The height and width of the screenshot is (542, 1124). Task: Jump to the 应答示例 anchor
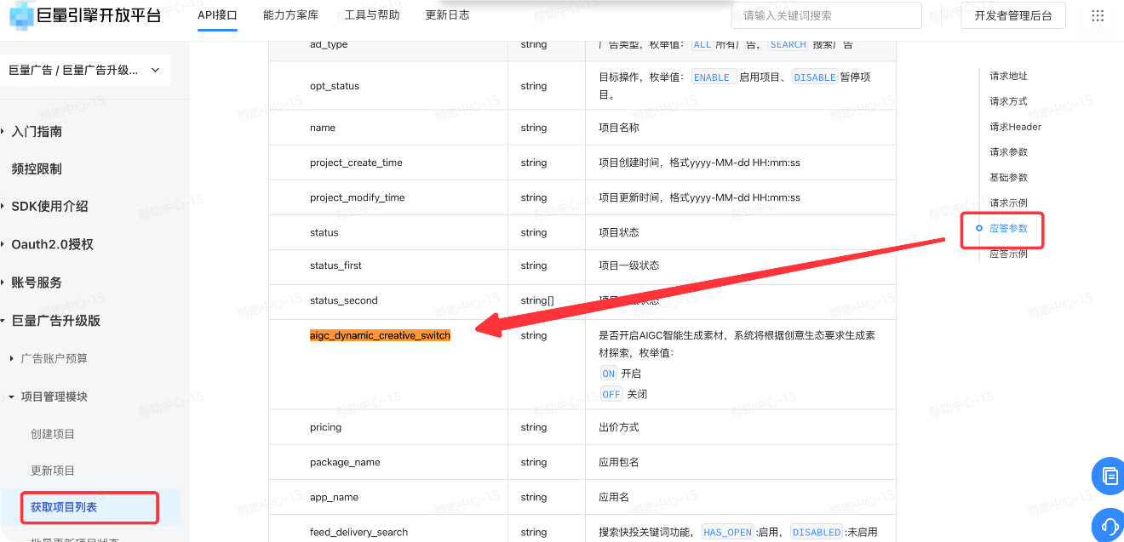1008,254
